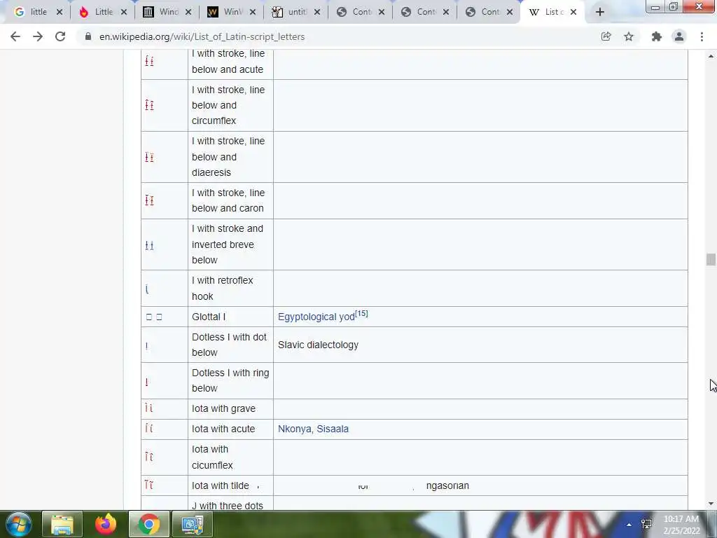Click scrollbar down arrow
Screen dimensions: 717x538
(x=711, y=504)
